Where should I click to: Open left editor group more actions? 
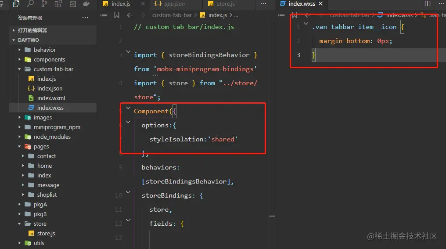pyautogui.click(x=263, y=4)
